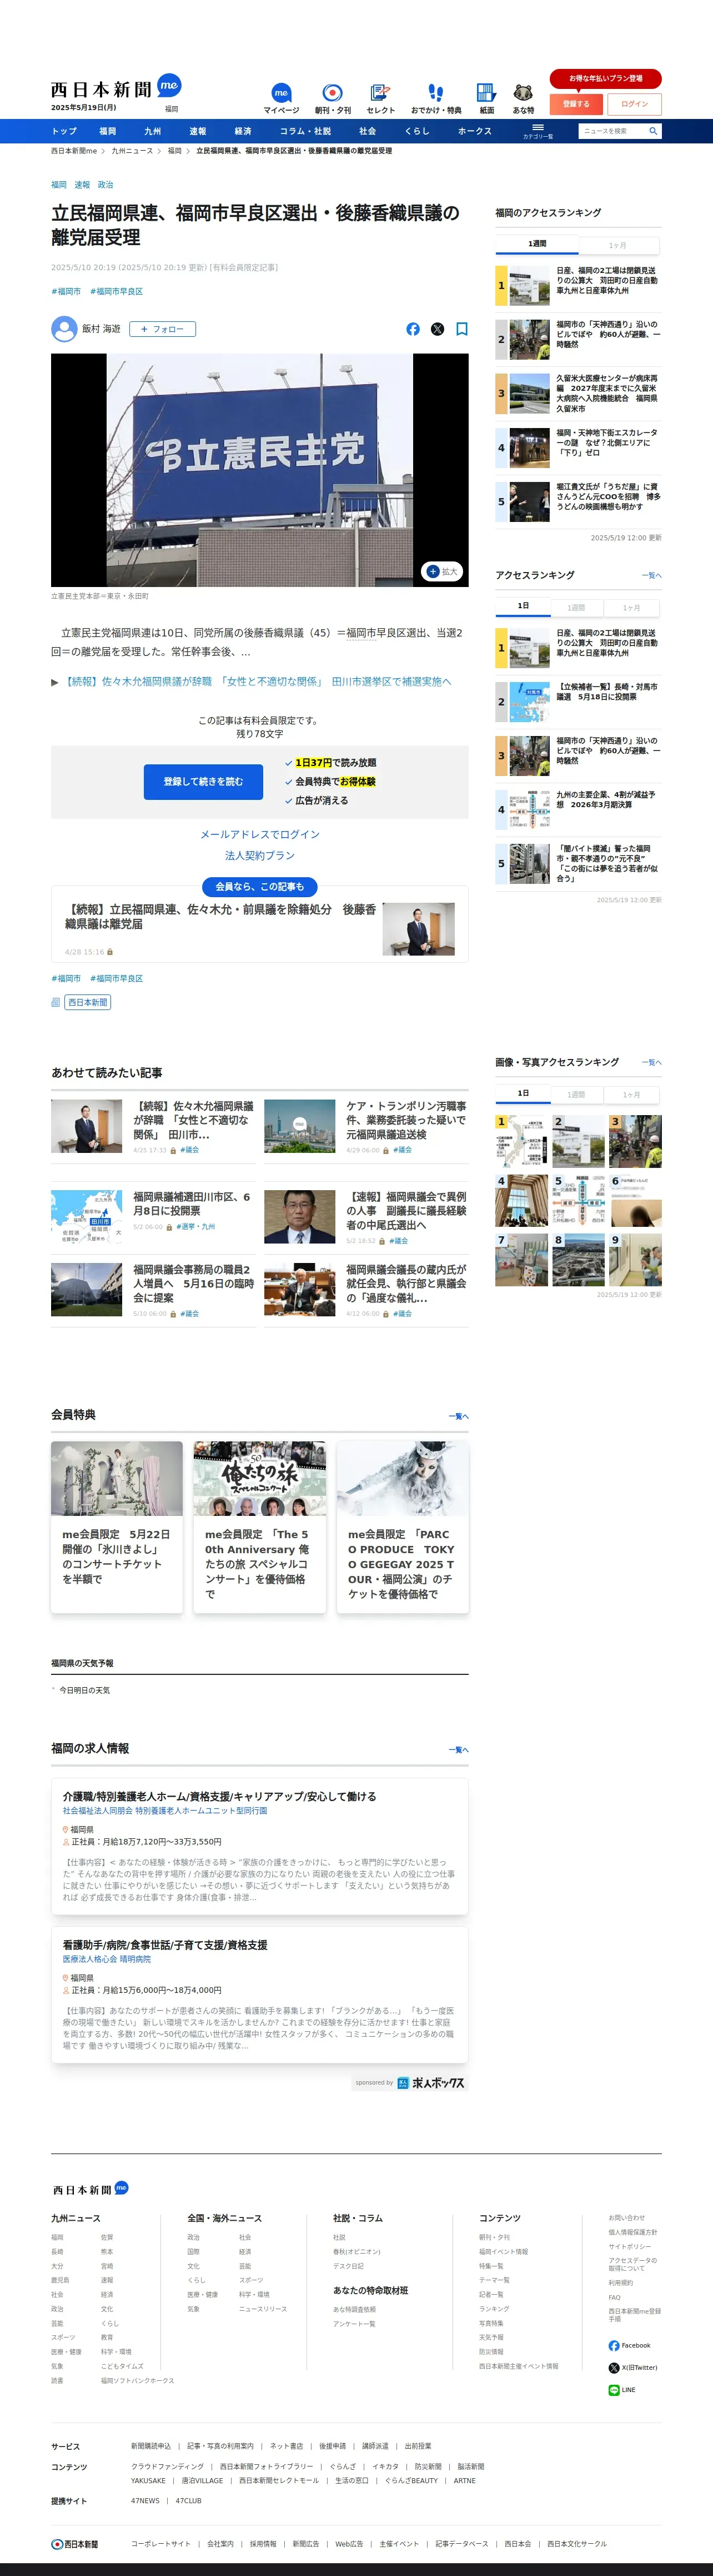Expand アクセスランキング 一覧へ link

click(x=651, y=576)
